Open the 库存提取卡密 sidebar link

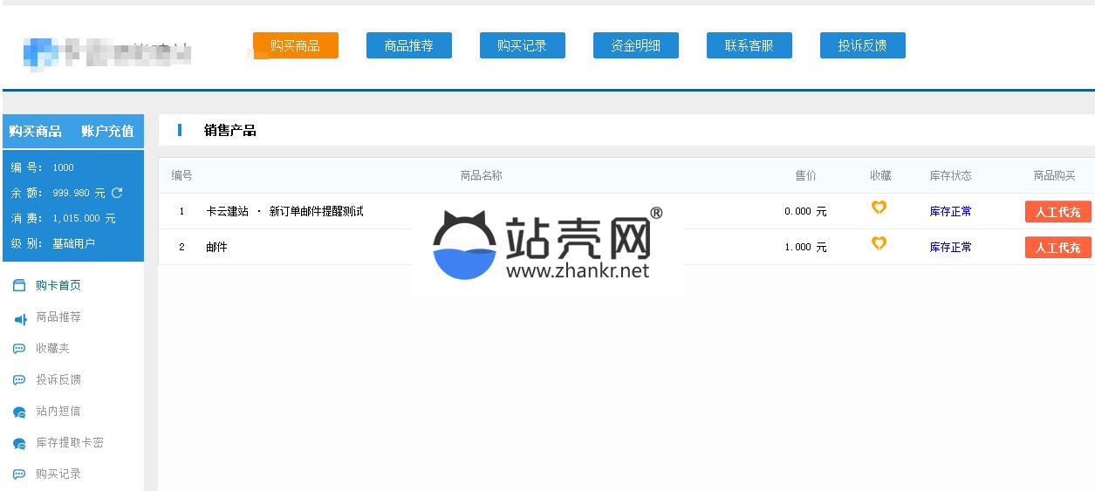coord(70,442)
